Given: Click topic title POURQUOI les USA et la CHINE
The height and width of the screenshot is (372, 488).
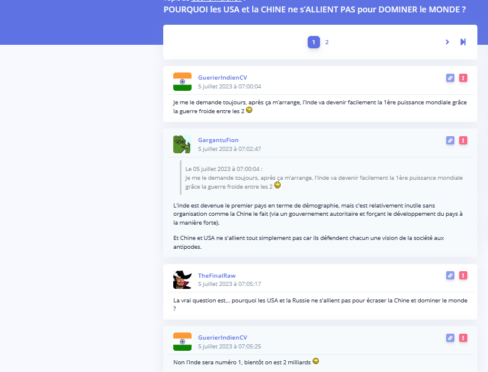Looking at the screenshot, I should tap(315, 9).
